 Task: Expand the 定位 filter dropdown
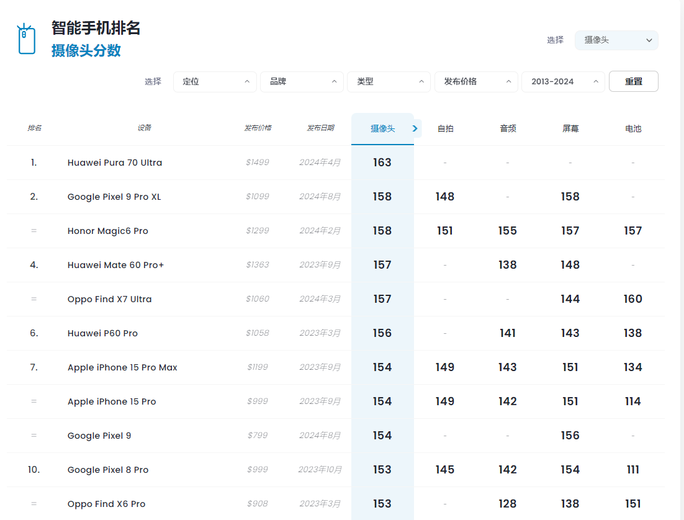point(215,82)
